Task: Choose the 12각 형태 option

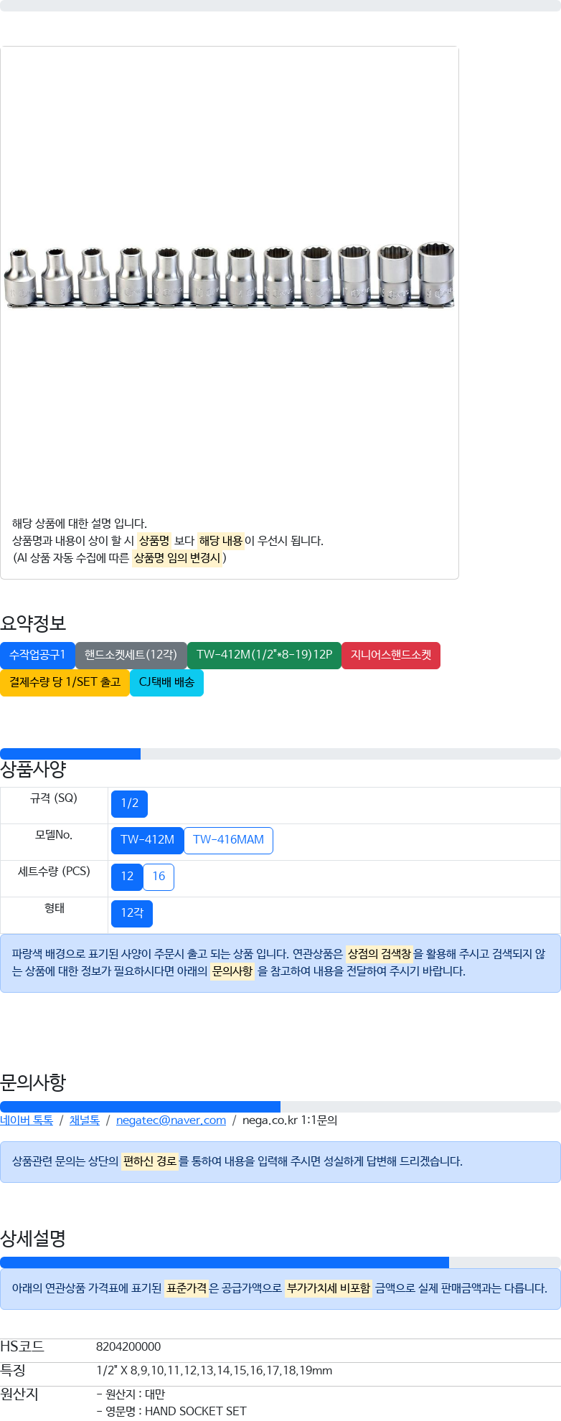Action: point(132,913)
